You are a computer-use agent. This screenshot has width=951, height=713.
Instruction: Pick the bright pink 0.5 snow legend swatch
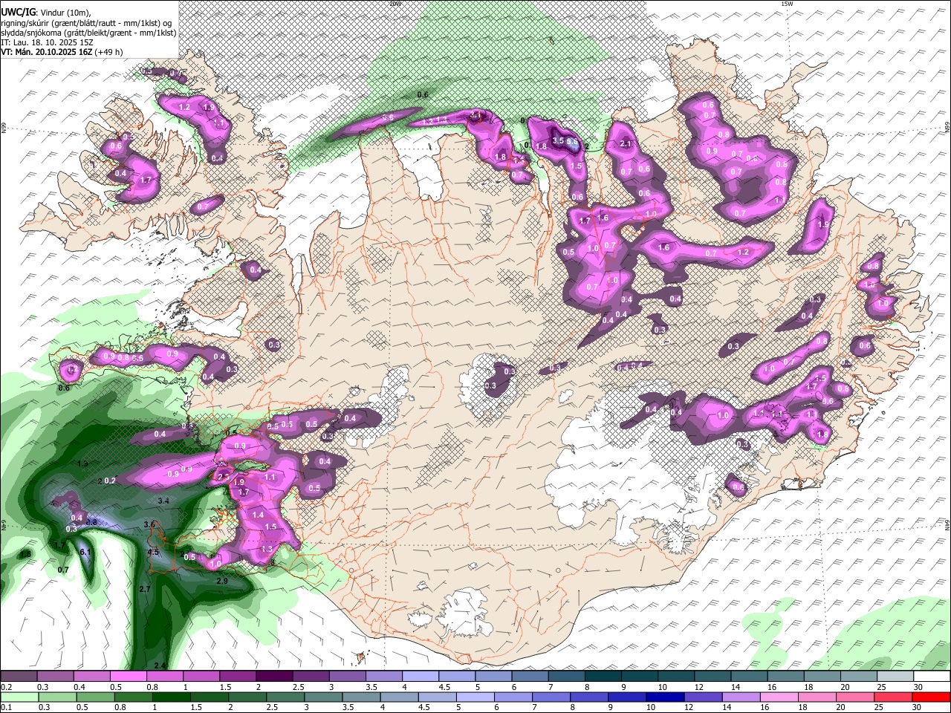click(x=128, y=676)
